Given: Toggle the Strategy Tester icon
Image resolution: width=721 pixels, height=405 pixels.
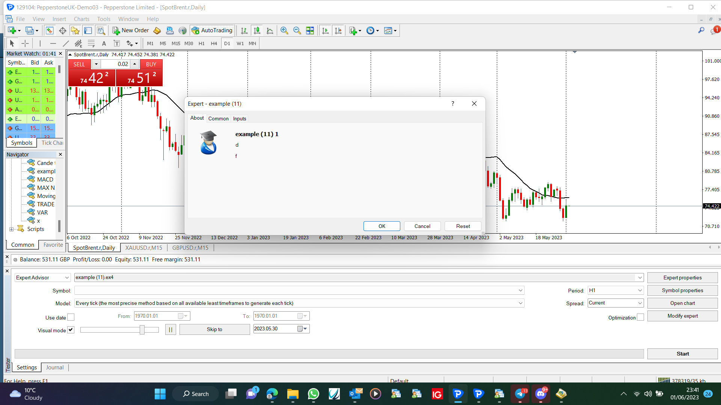Looking at the screenshot, I should 101,30.
